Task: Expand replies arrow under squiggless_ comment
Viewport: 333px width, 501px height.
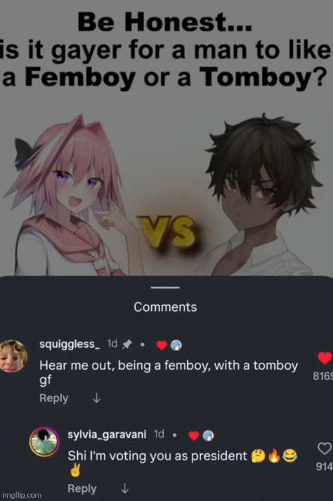Action: pyautogui.click(x=97, y=398)
